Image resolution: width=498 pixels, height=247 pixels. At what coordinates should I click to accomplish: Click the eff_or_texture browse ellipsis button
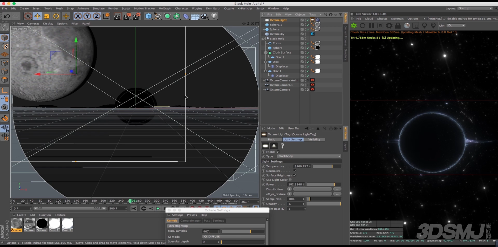[x=337, y=194]
